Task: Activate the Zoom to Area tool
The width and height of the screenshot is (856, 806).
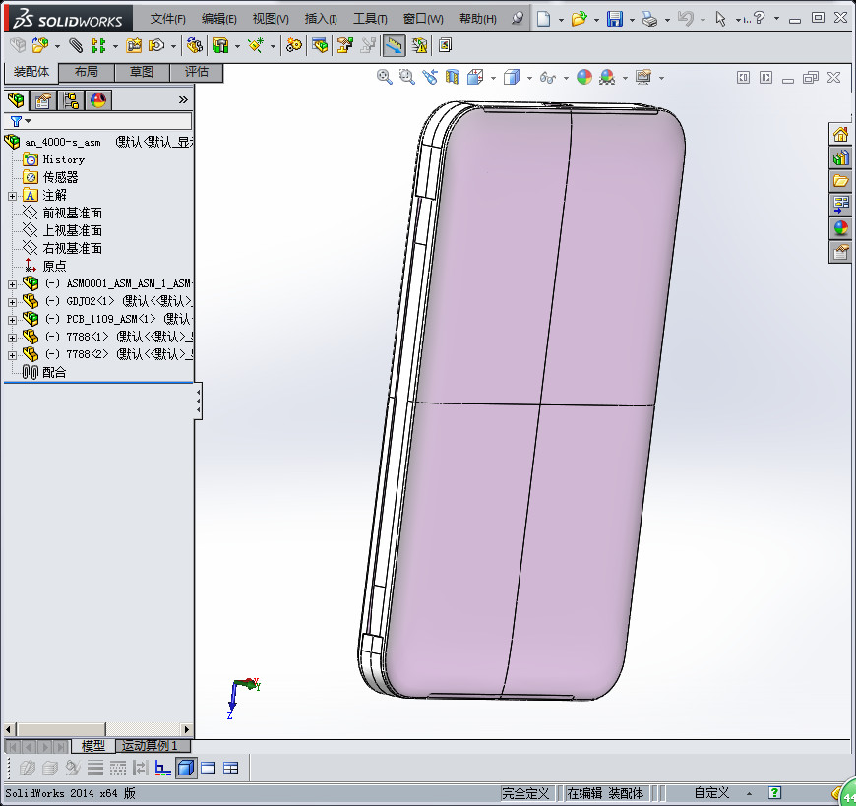Action: (406, 77)
